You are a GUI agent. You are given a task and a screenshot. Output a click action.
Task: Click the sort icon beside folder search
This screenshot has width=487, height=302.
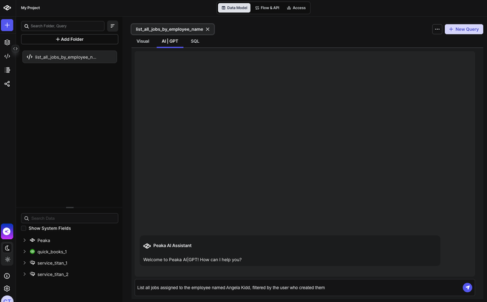tap(112, 26)
